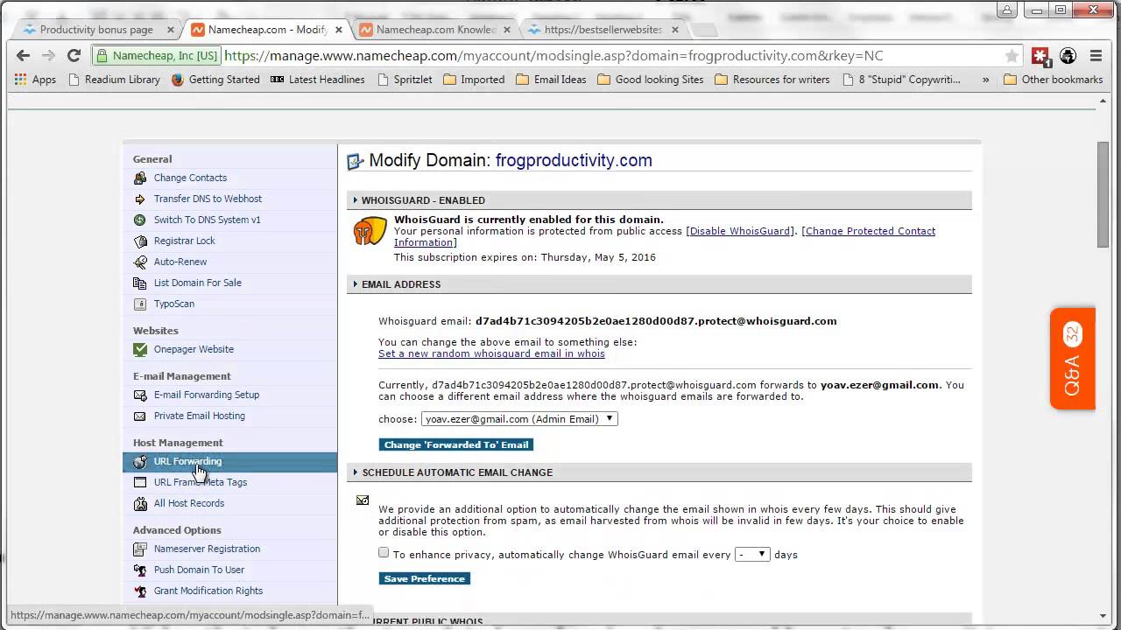Collapse the Schedule Automatic Email Change section
Viewport: 1121px width, 630px height.
click(356, 472)
